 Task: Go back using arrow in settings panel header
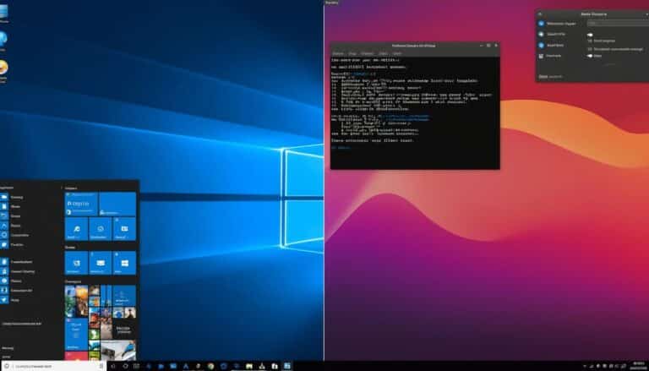click(x=540, y=14)
